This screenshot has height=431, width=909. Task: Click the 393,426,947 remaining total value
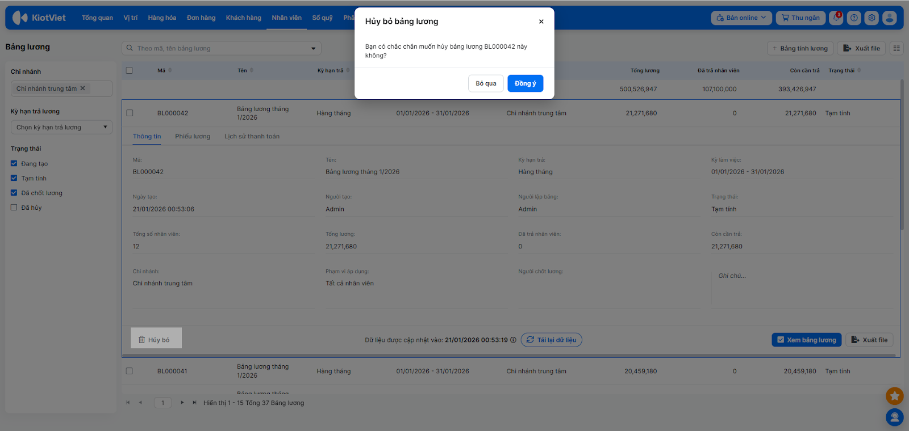click(x=797, y=89)
